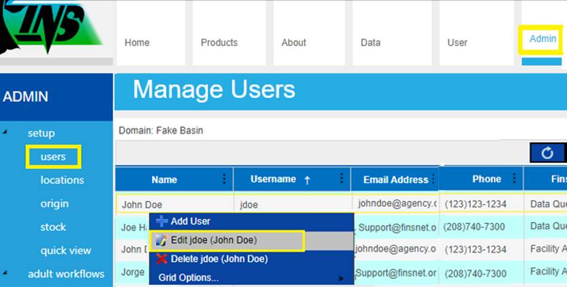The height and width of the screenshot is (287, 567).
Task: Select Edit jdoe (John Doe) menu entry
Action: [213, 240]
